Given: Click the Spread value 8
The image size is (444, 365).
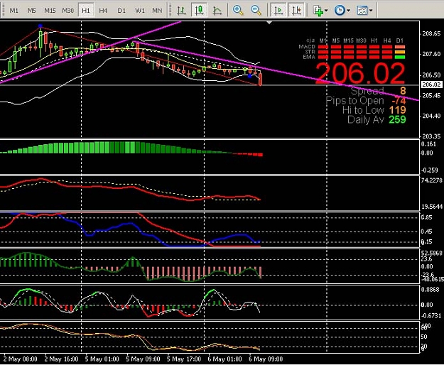Looking at the screenshot, I should (x=402, y=91).
